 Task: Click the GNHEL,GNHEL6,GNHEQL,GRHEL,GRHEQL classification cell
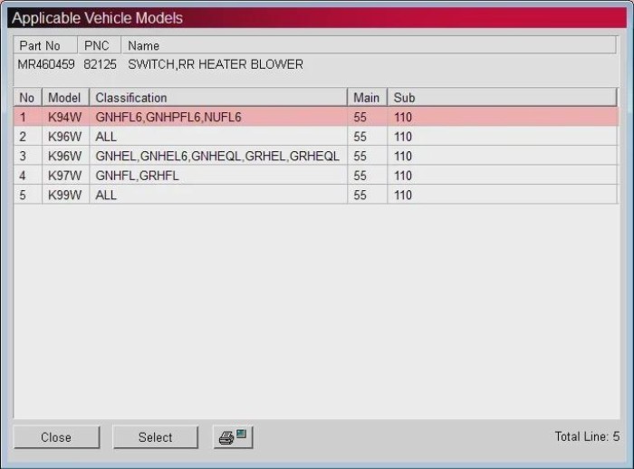coord(217,156)
